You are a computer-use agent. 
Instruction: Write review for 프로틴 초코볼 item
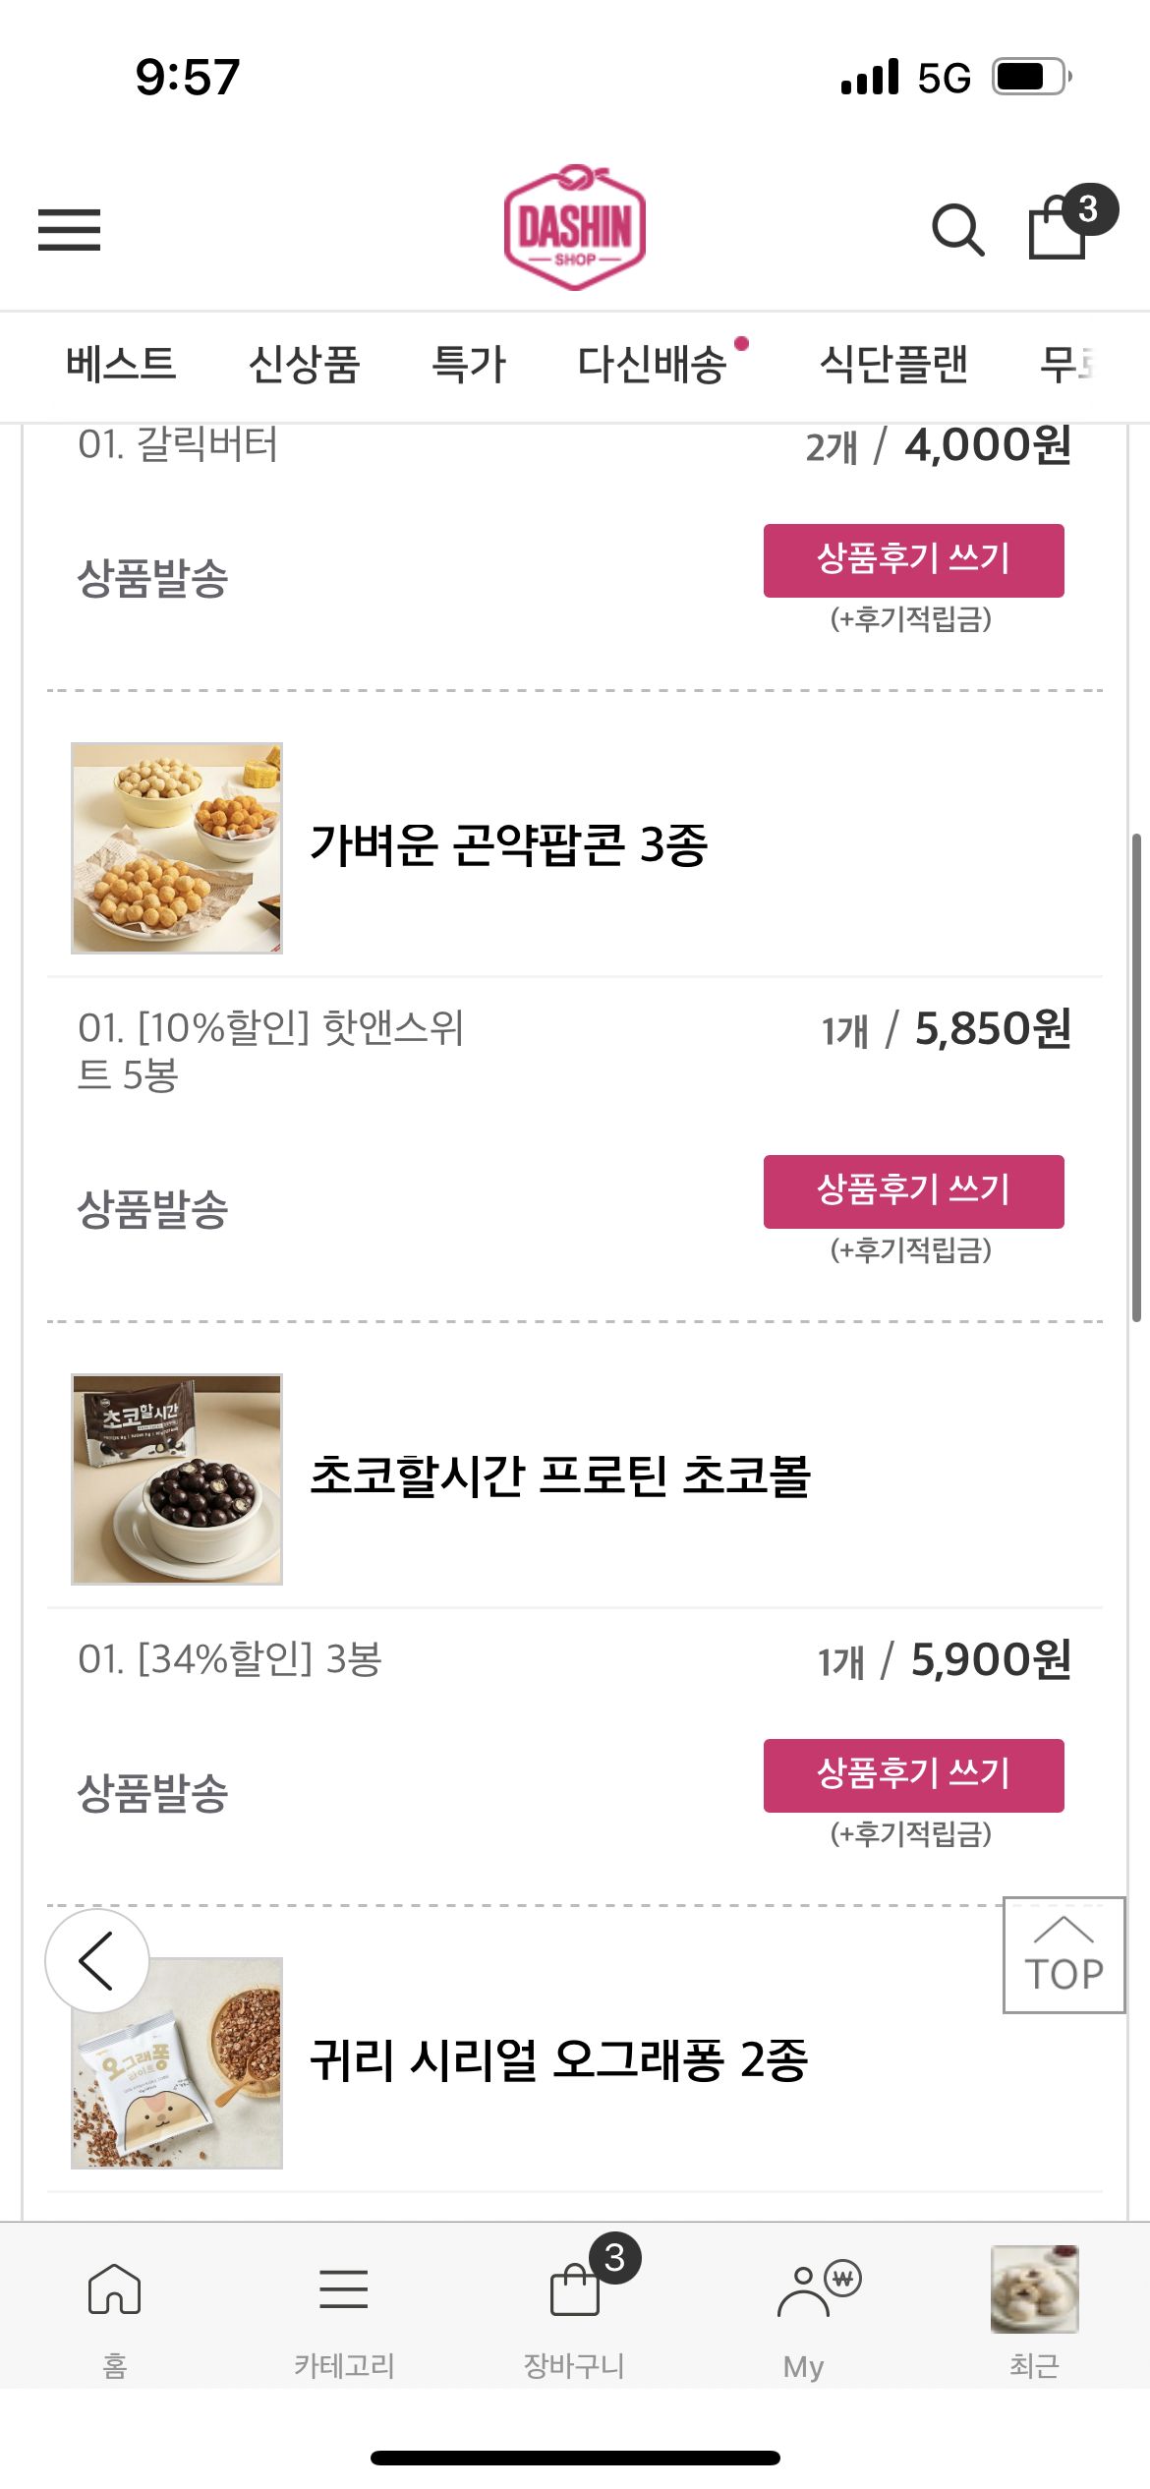(913, 1775)
